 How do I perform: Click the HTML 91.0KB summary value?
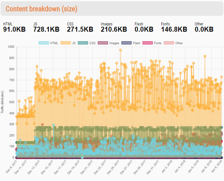(14, 29)
